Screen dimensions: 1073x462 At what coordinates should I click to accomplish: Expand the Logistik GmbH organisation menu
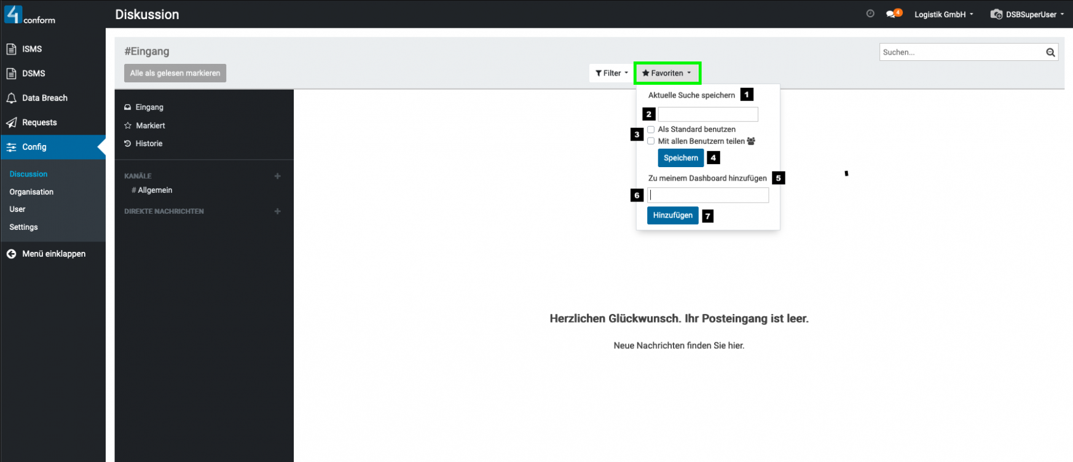click(x=943, y=15)
